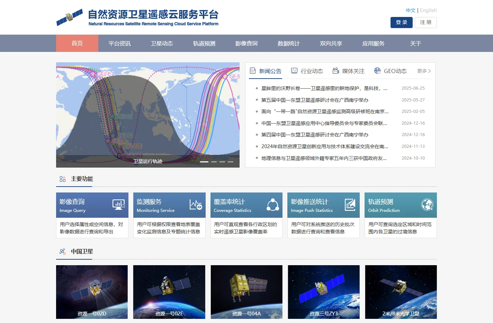Open the 资源一号02E satellite thumbnail
493x323 pixels.
pos(169,292)
